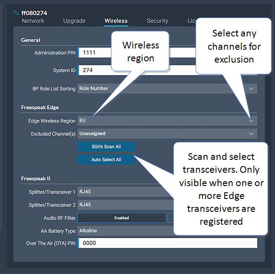Set Audio RF Filter to Enabled
Image resolution: width=275 pixels, height=274 pixels.
tap(121, 218)
